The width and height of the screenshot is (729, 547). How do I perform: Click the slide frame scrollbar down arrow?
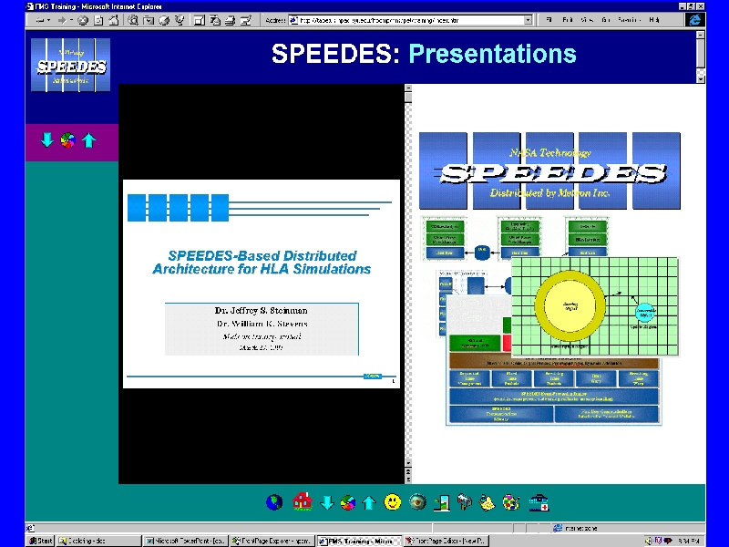(x=408, y=463)
